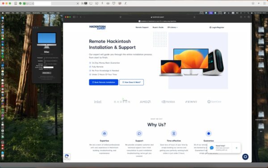Click the Time-effective hourglass icon
Screen dimensions: 268x168
tap(174, 134)
